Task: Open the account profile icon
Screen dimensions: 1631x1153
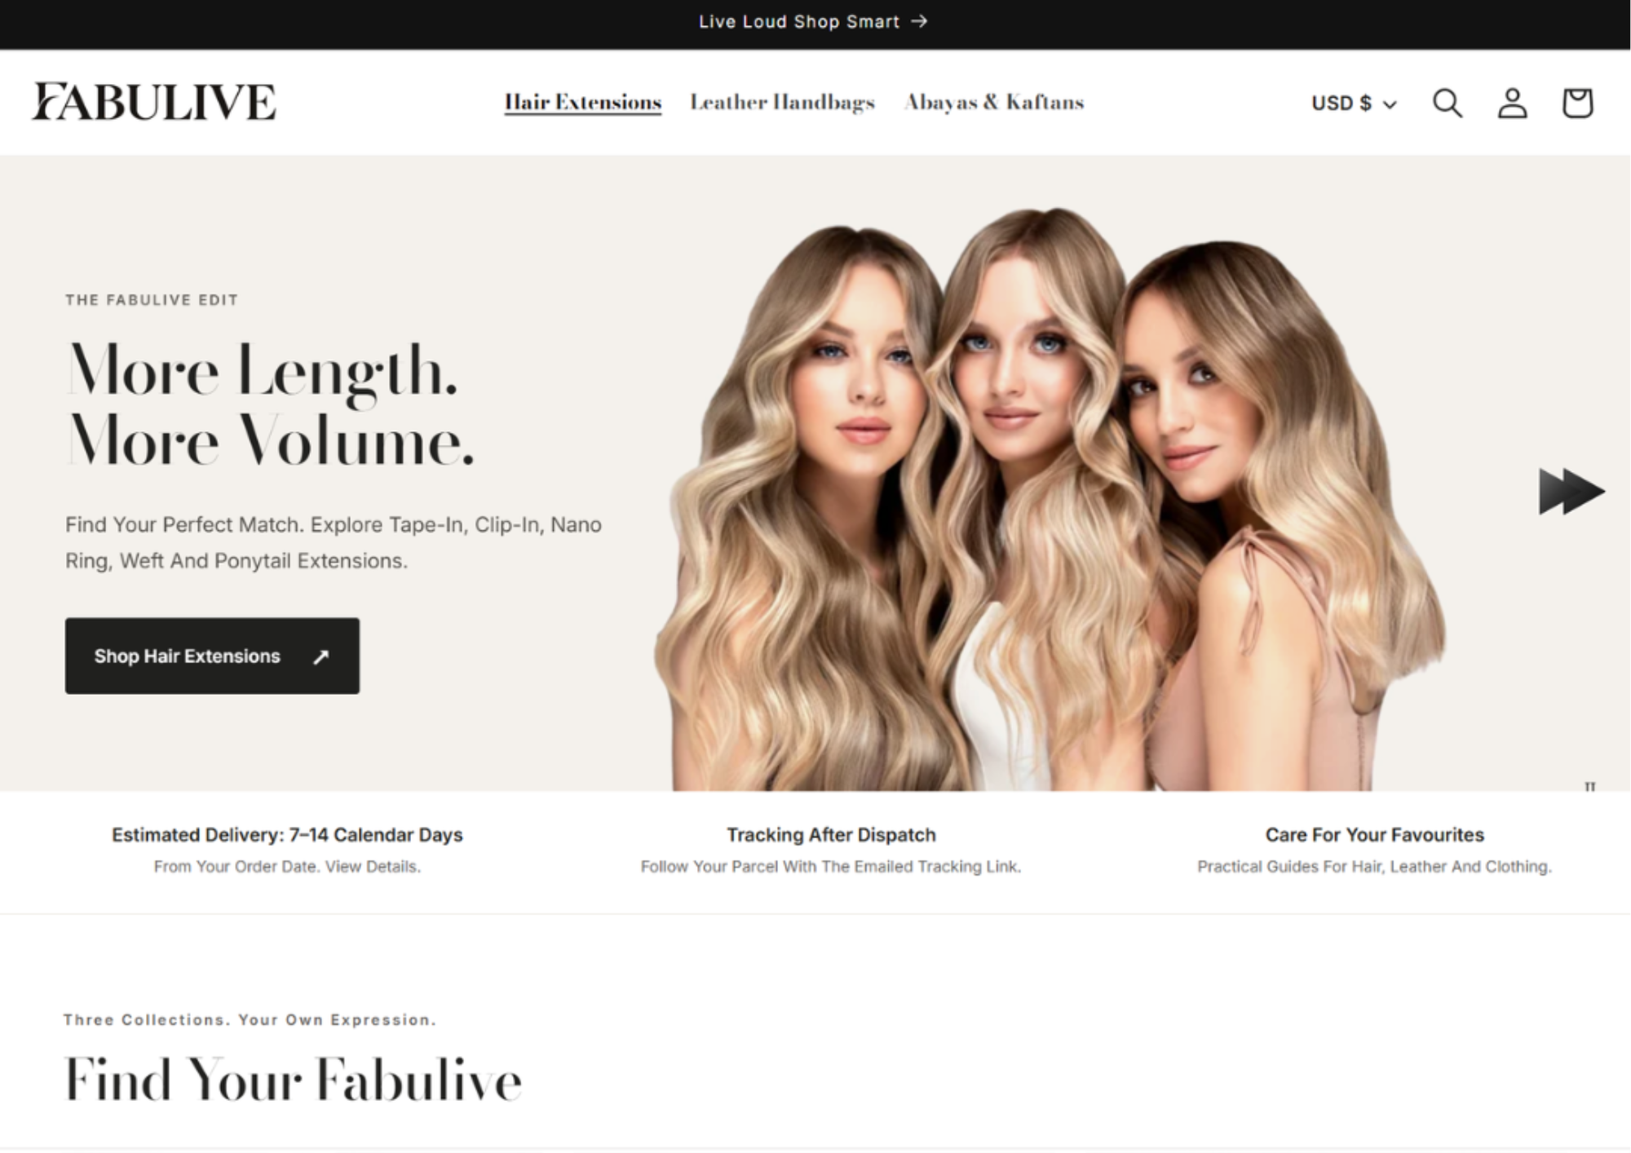Action: tap(1512, 103)
